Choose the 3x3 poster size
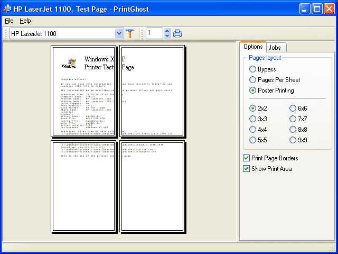 click(x=258, y=119)
